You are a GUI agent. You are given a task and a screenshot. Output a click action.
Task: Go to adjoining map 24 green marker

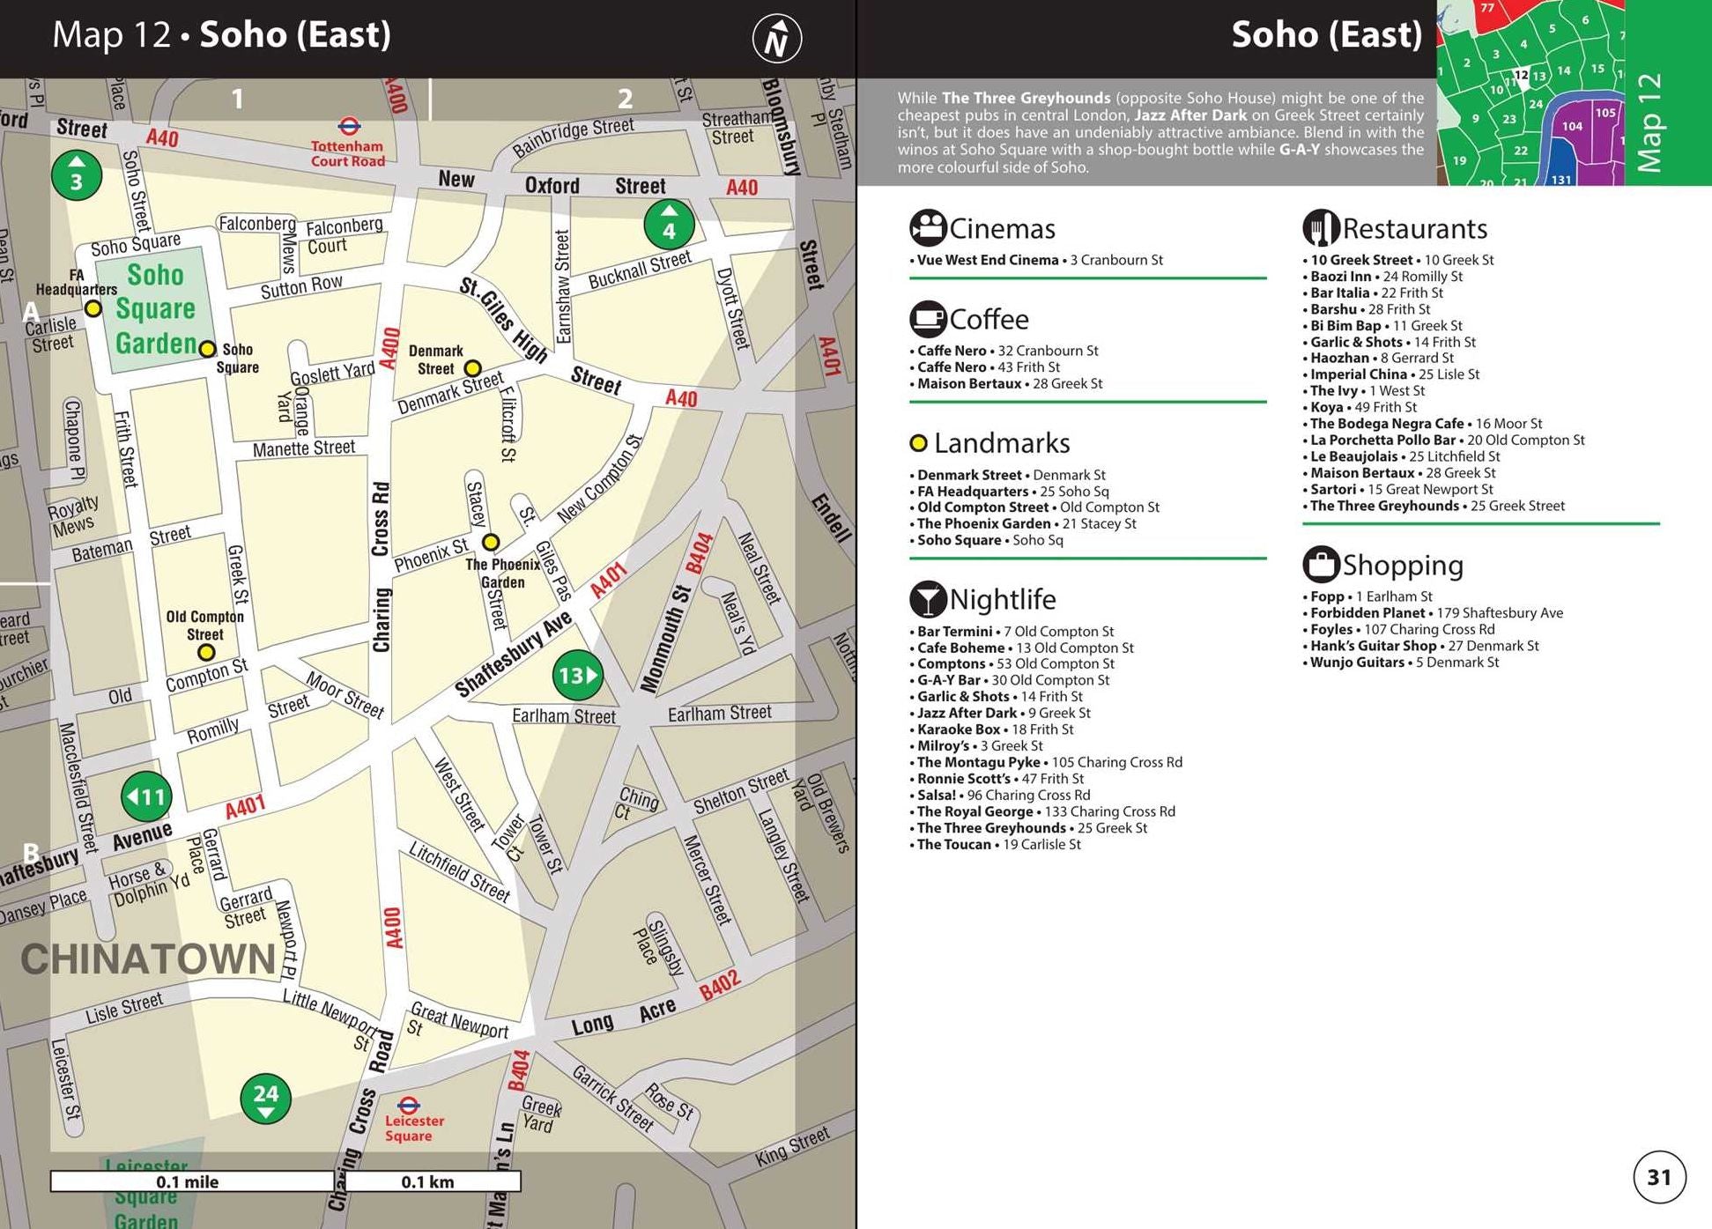click(266, 1099)
